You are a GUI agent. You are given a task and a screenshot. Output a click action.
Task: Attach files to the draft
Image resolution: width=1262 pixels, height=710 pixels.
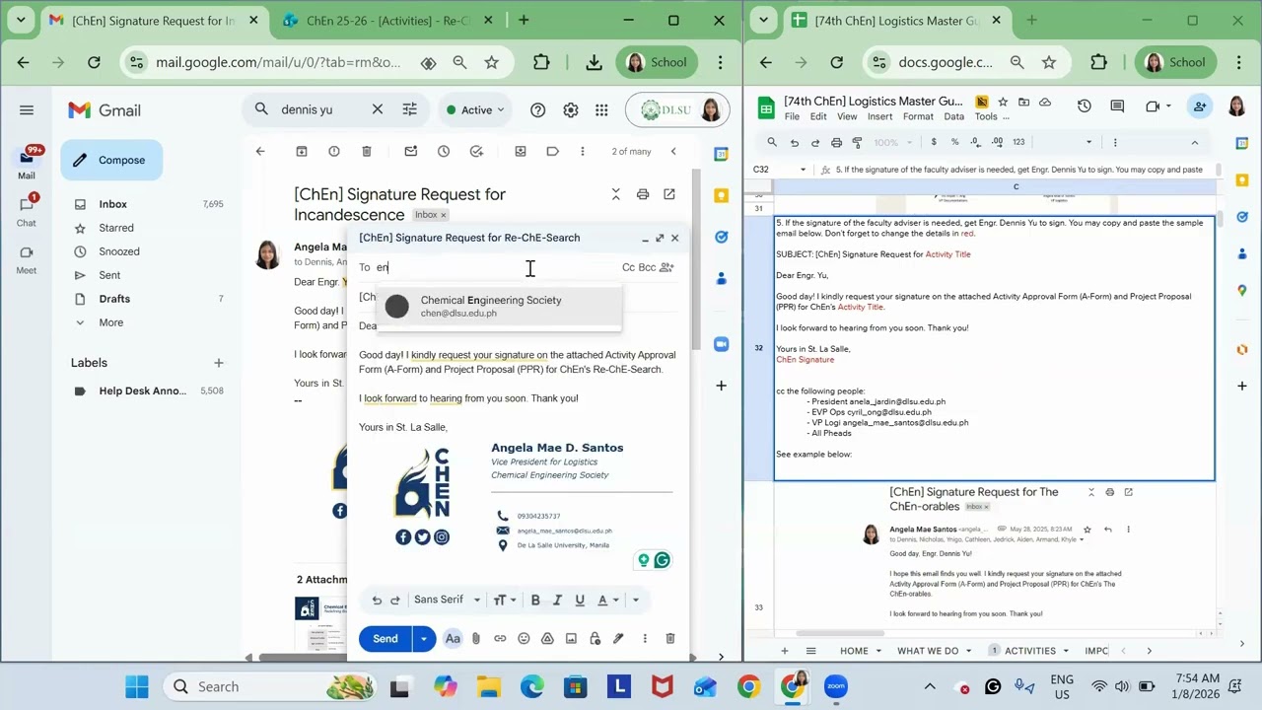476,639
